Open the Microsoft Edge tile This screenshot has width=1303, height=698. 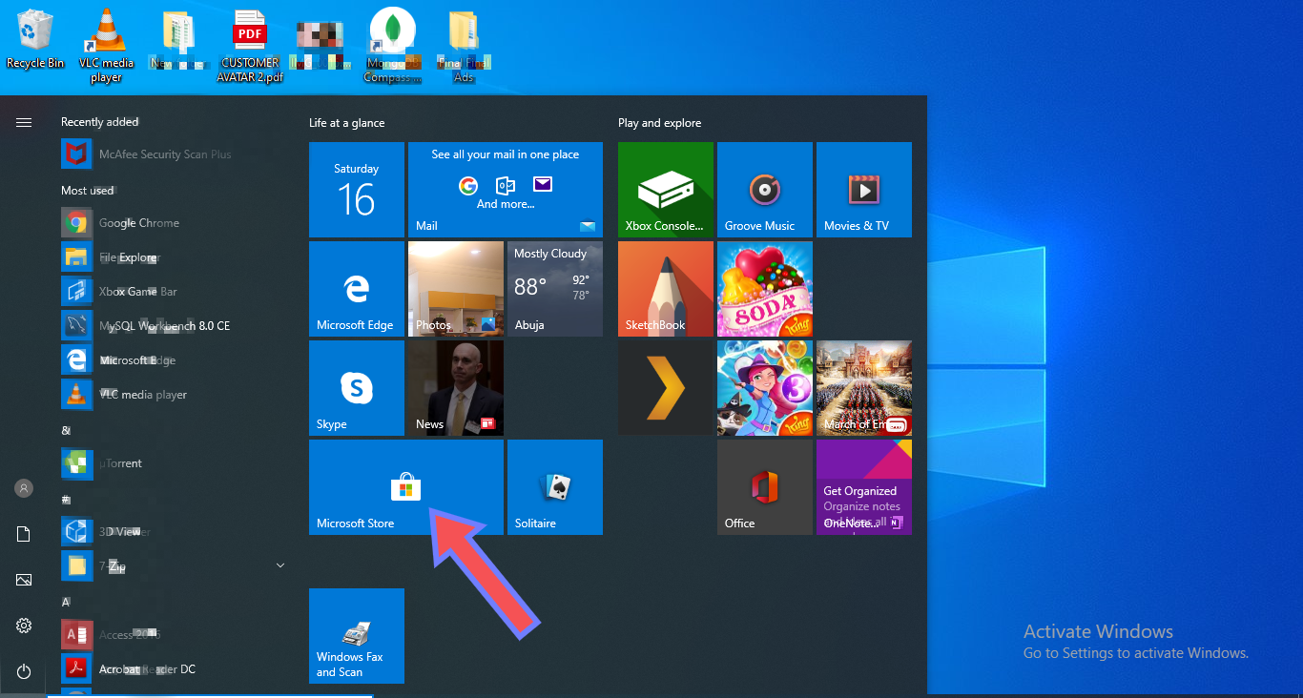click(357, 289)
